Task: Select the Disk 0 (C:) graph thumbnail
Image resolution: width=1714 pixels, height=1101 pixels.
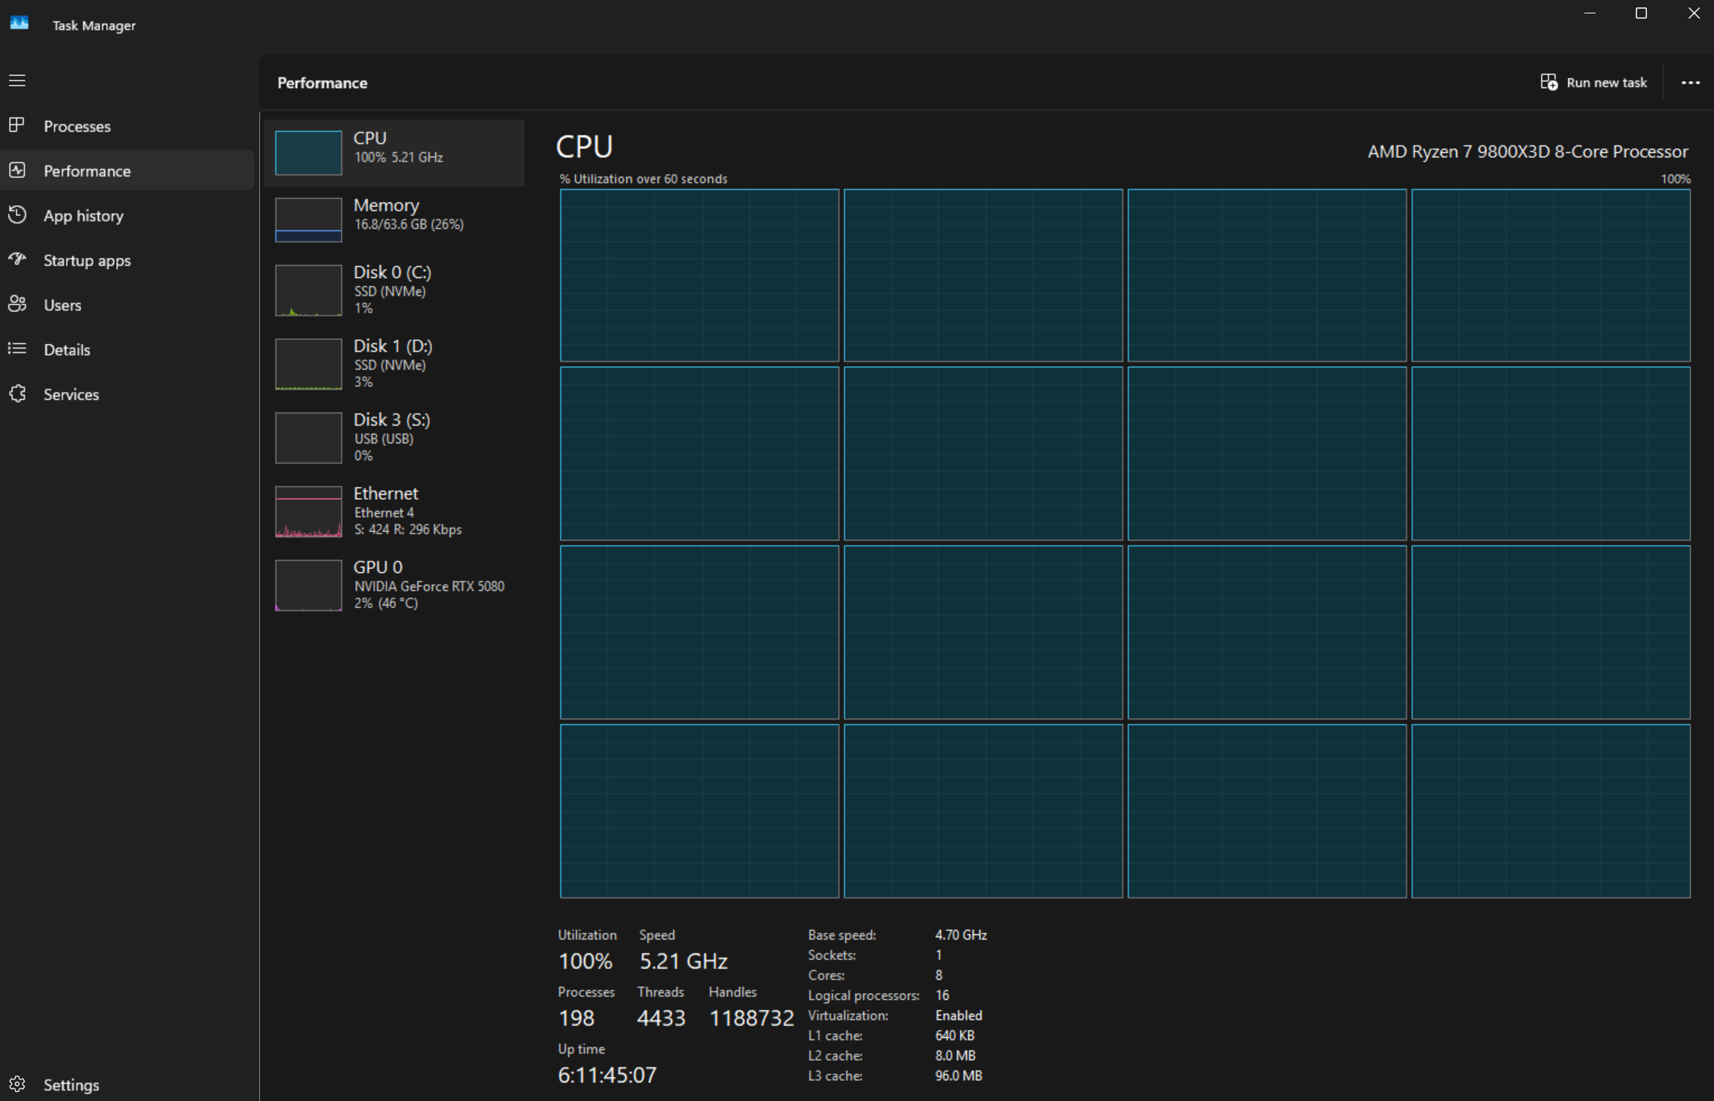Action: click(x=308, y=291)
